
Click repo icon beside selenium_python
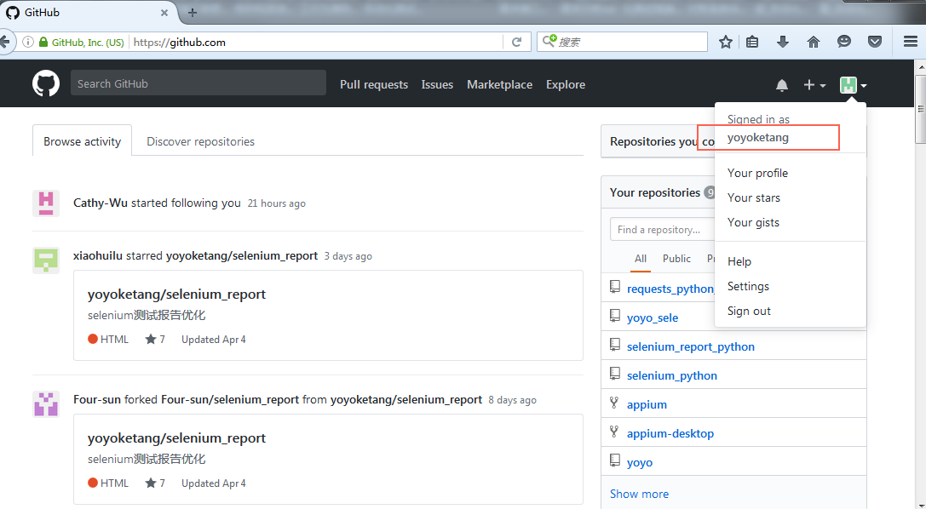pyautogui.click(x=615, y=374)
